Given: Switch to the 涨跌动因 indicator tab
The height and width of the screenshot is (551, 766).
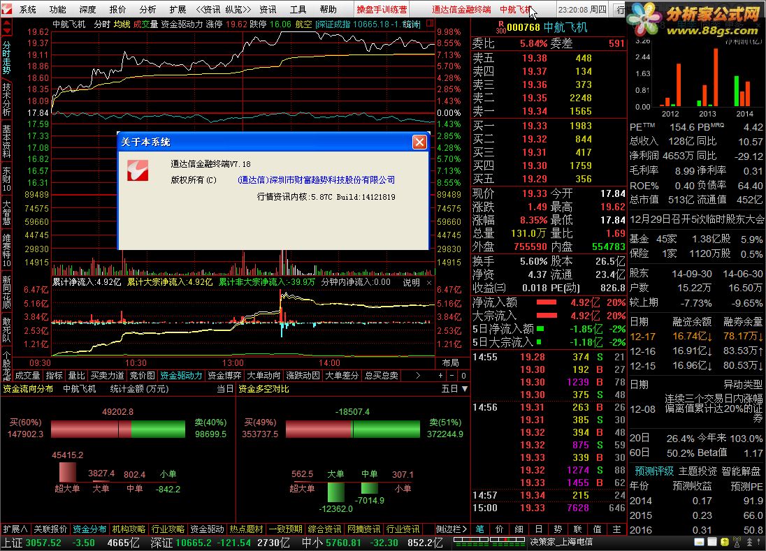Looking at the screenshot, I should [303, 375].
